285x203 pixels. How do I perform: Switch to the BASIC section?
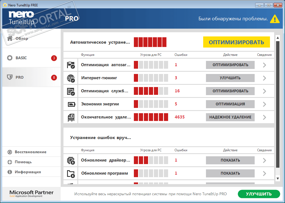31,58
